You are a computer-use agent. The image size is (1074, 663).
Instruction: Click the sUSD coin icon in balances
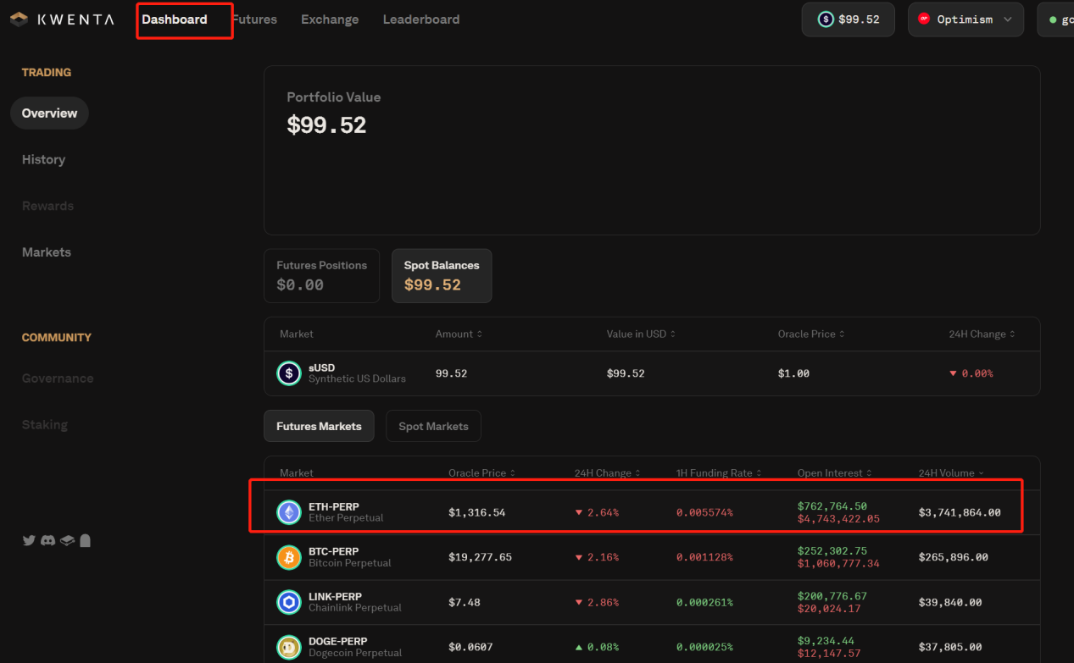click(289, 373)
